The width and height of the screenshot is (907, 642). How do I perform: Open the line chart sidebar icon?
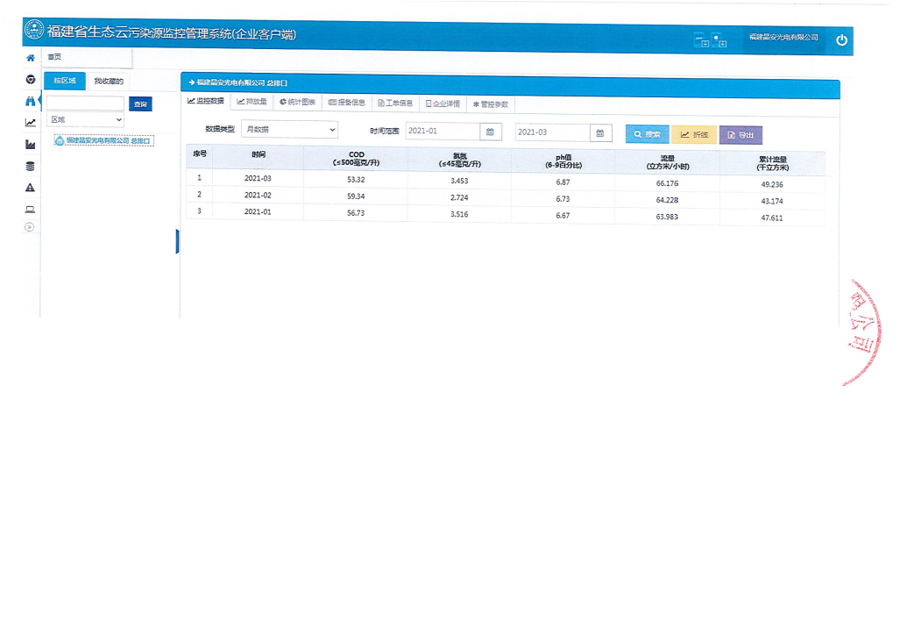click(31, 123)
